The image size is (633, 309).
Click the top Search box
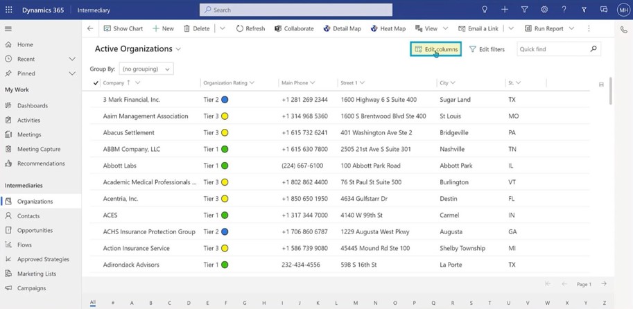click(x=296, y=10)
